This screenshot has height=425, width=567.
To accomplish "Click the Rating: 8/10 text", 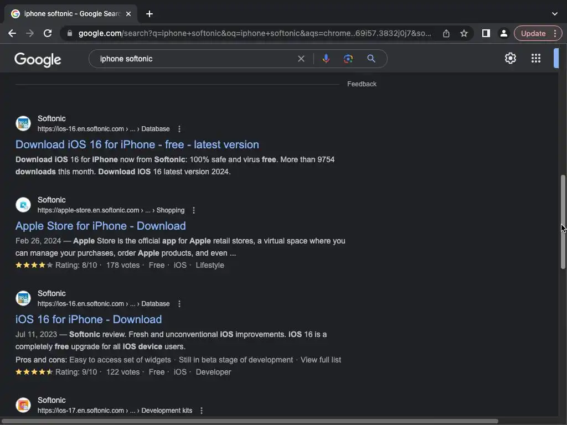I will 76,265.
